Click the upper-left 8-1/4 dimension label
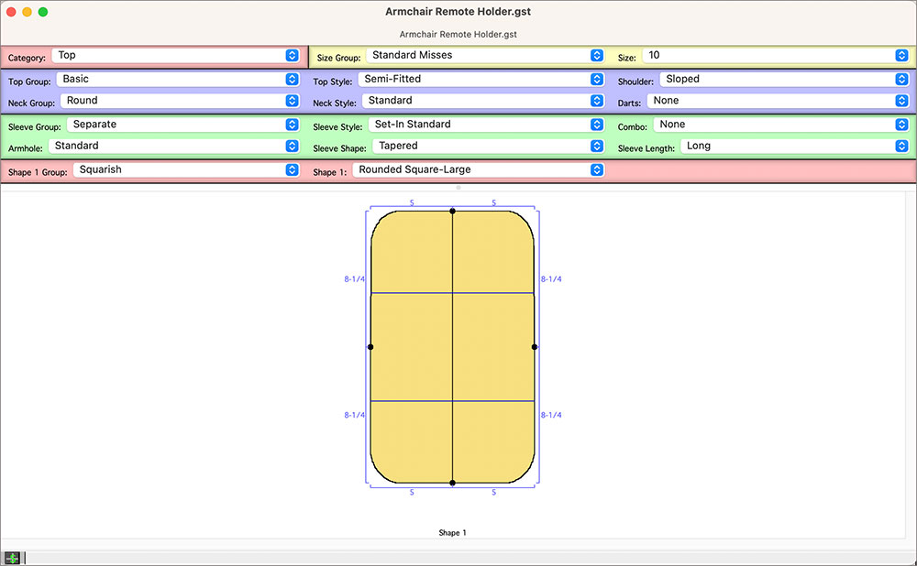The width and height of the screenshot is (917, 566). click(355, 279)
